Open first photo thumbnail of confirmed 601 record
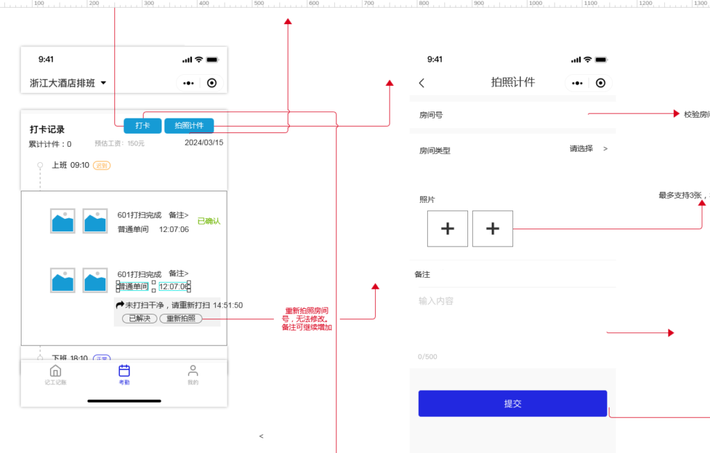Image resolution: width=710 pixels, height=453 pixels. click(x=62, y=221)
